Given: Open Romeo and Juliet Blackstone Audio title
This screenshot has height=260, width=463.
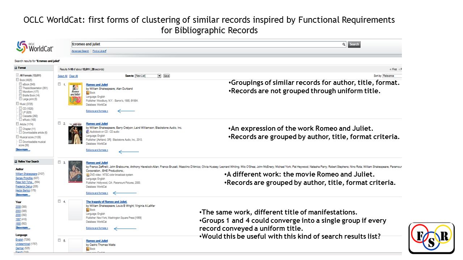Looking at the screenshot, I should 97,123.
